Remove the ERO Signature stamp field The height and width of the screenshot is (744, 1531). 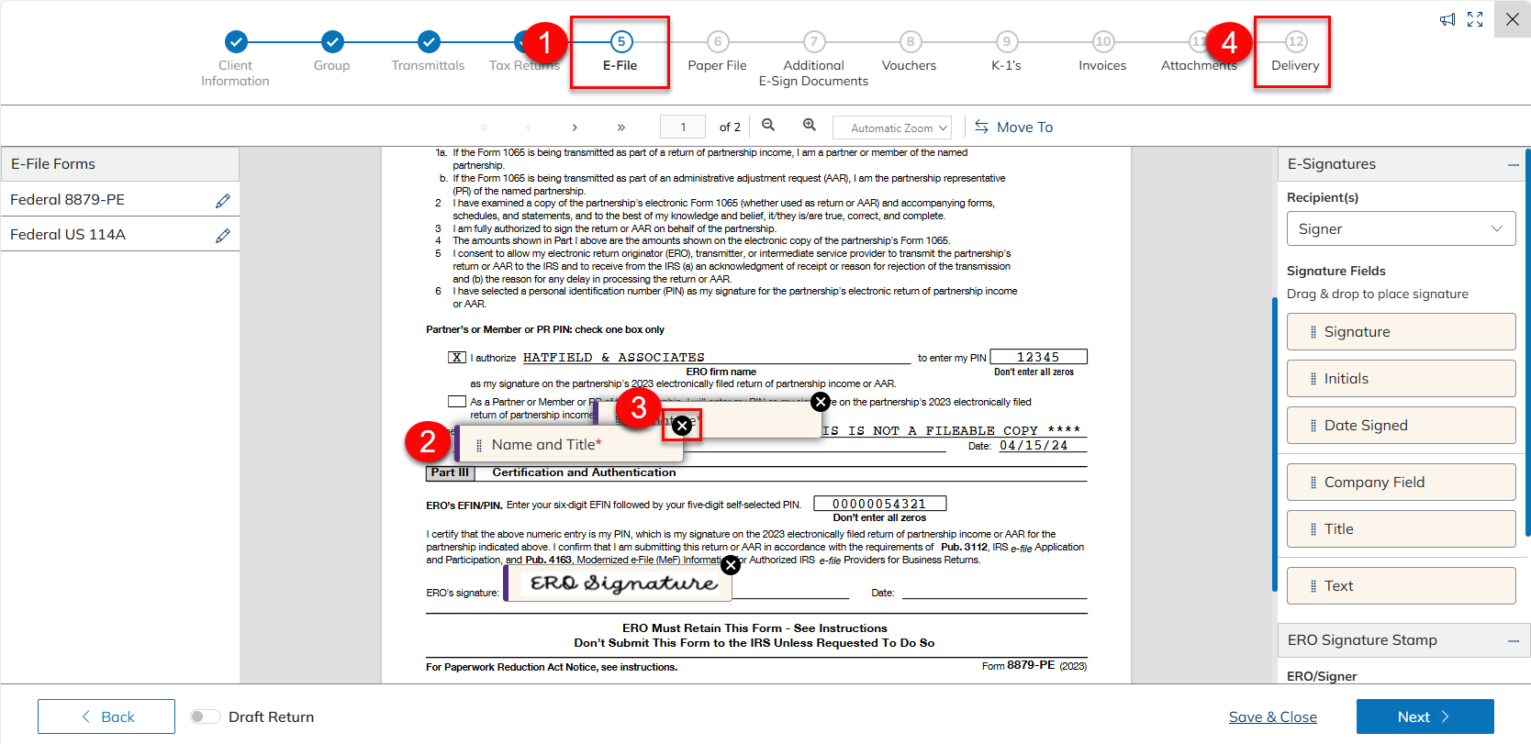[x=731, y=565]
